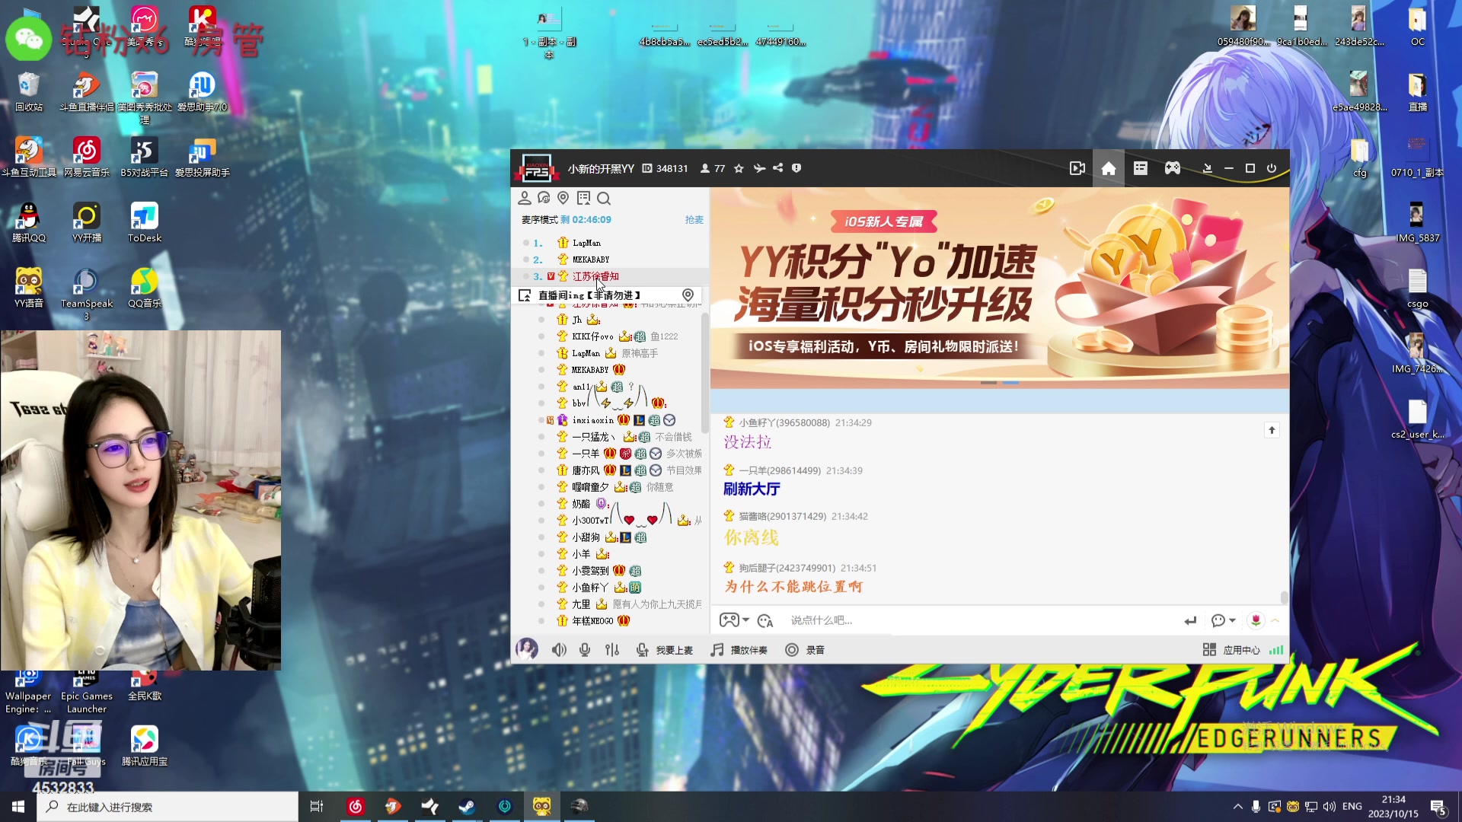Go to the YY channel home tab

(1109, 168)
